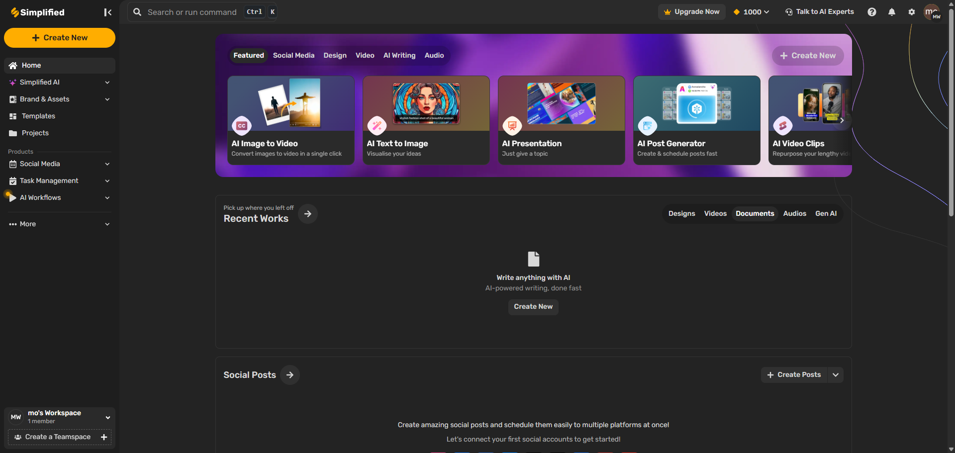Click the orange Create New button

coord(60,38)
